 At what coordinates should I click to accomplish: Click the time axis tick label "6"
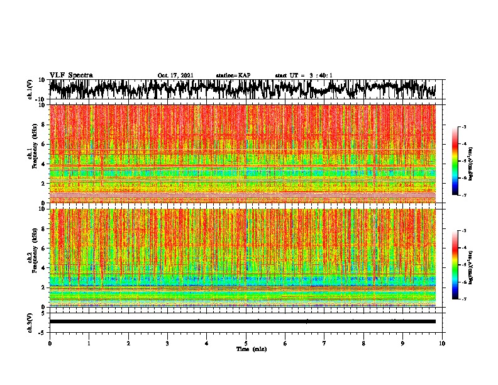pyautogui.click(x=285, y=343)
